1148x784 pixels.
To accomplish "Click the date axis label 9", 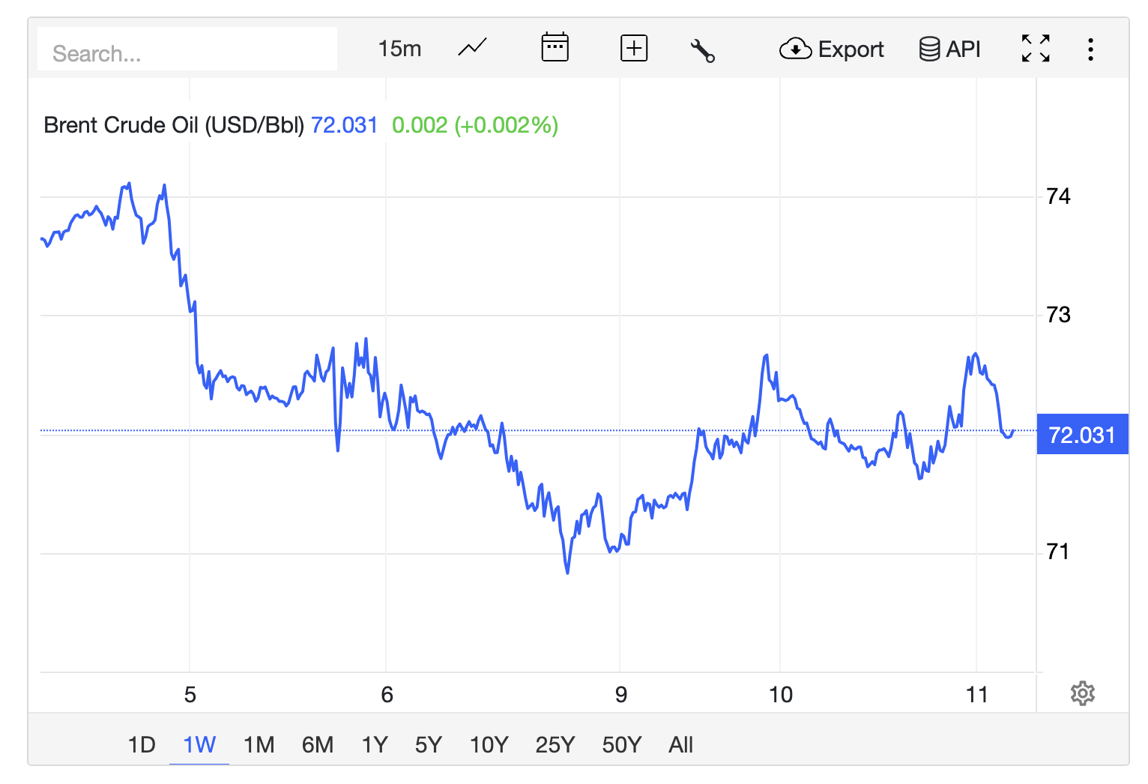I will coord(620,695).
